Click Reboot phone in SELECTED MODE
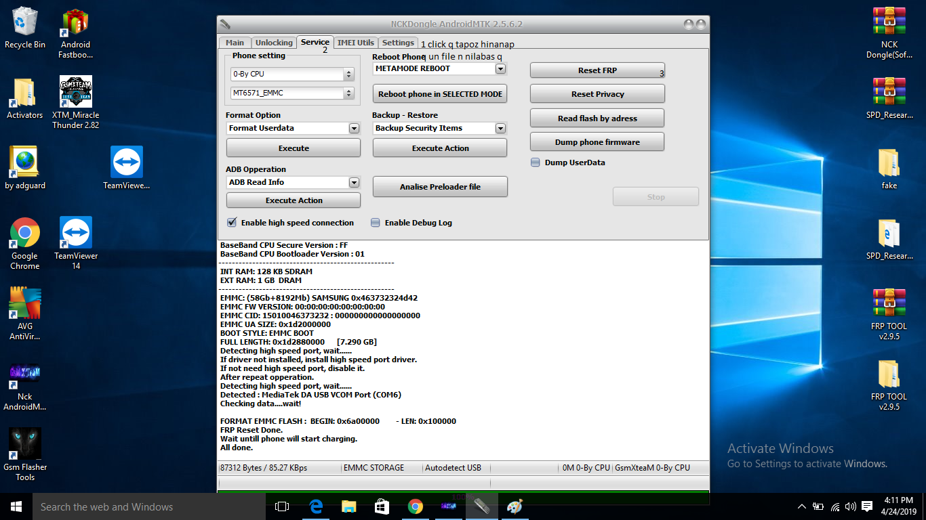Viewport: 926px width, 520px height. (440, 94)
